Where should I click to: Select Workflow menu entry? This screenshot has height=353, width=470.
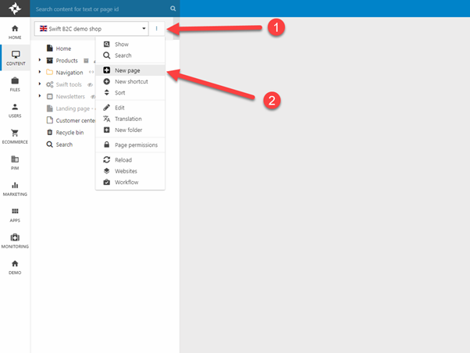coord(126,182)
